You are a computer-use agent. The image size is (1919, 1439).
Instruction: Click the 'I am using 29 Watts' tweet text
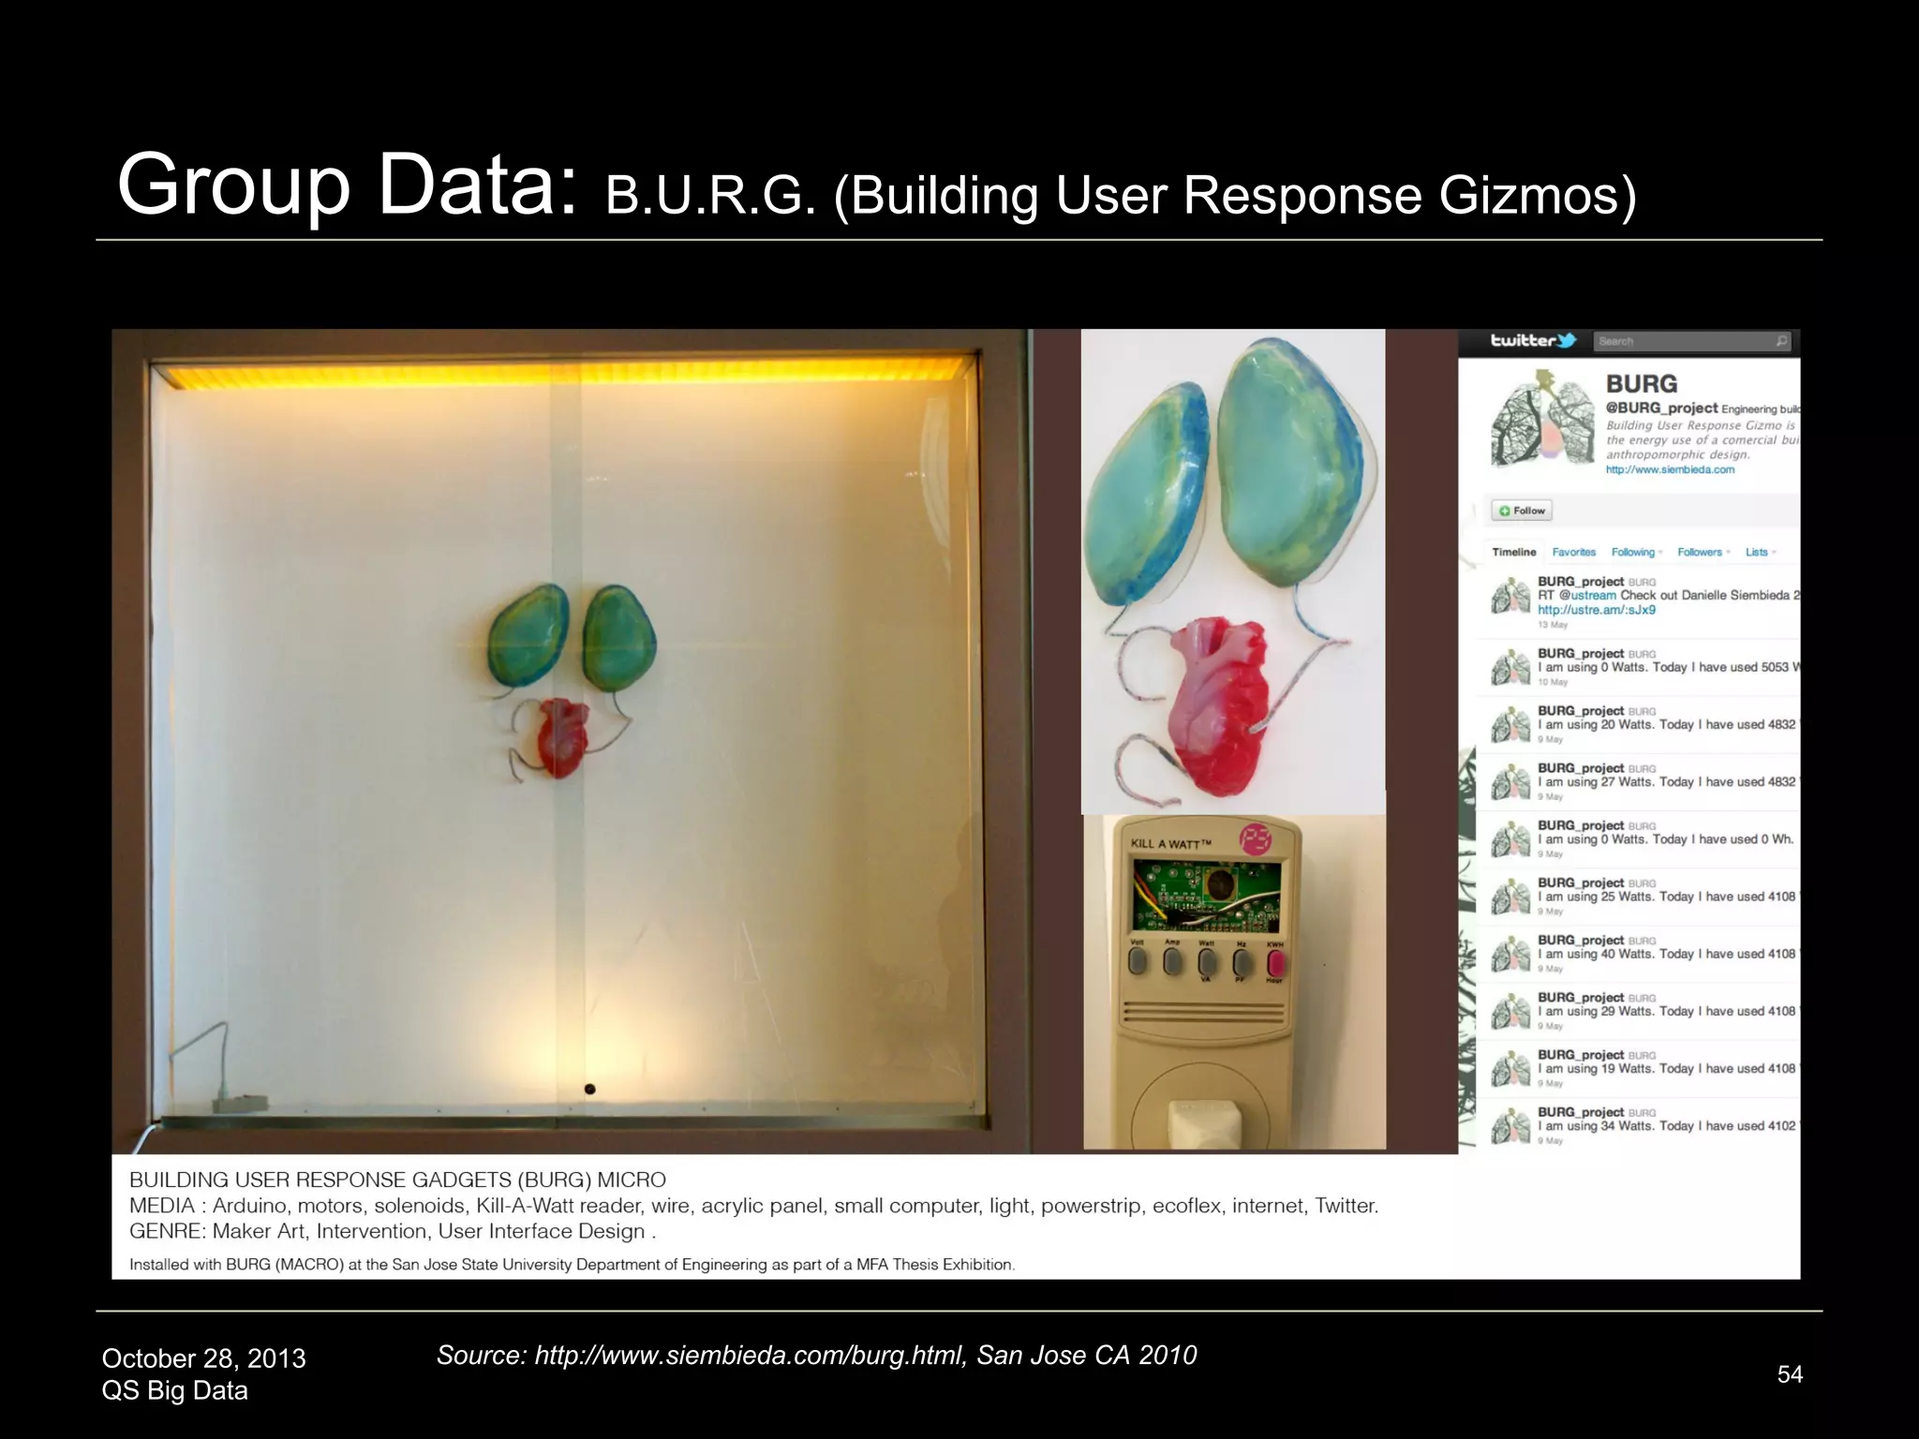coord(1667,1011)
